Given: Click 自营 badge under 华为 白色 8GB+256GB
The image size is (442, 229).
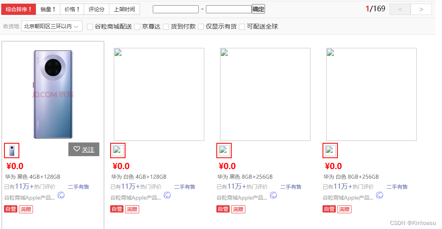Looking at the screenshot, I should point(329,209).
